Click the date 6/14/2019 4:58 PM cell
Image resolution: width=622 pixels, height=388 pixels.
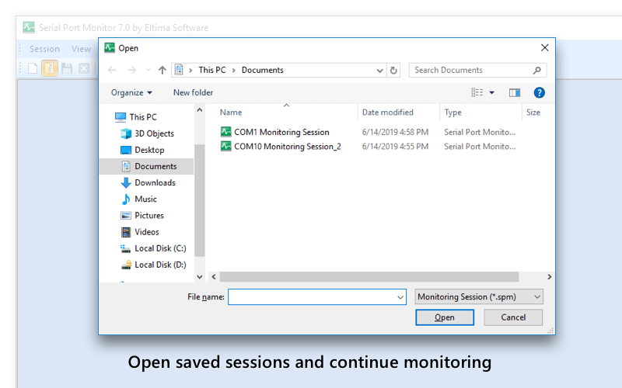tap(395, 132)
